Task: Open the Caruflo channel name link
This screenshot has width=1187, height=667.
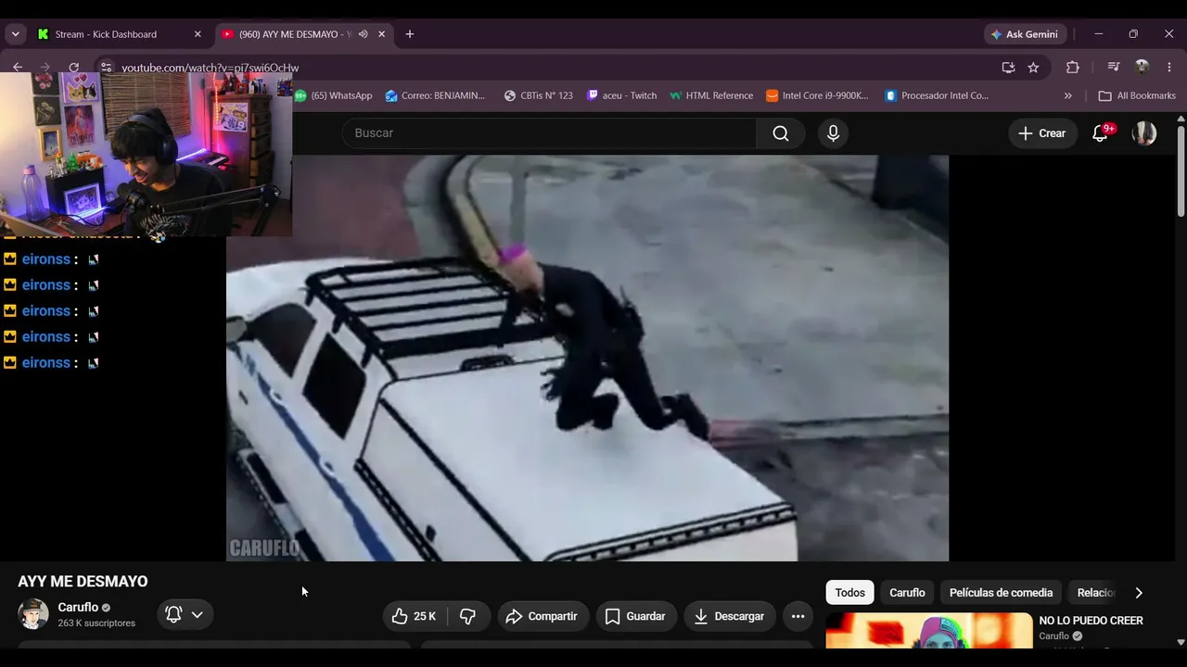Action: (x=78, y=608)
